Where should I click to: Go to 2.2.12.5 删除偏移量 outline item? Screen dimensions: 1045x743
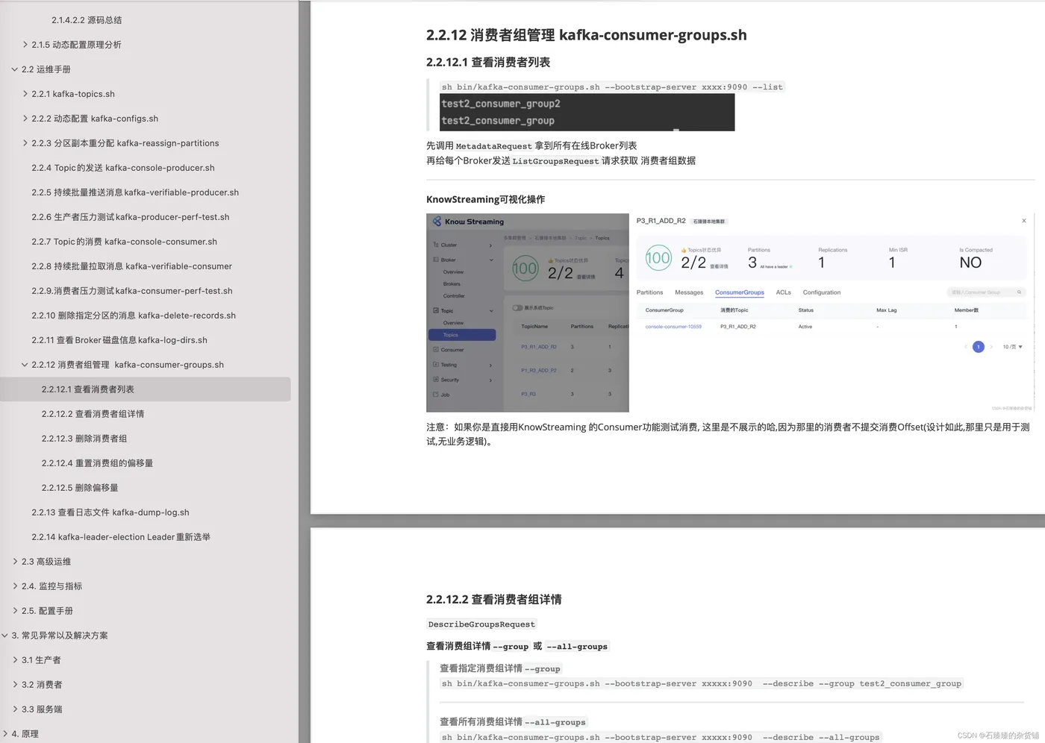tap(80, 488)
